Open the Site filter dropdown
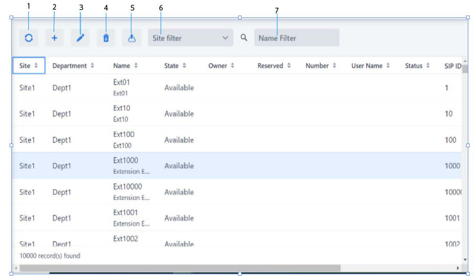Image resolution: width=474 pixels, height=276 pixels. coord(190,38)
